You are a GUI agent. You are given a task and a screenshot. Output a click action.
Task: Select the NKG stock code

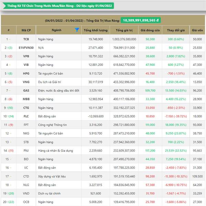(x=26, y=133)
